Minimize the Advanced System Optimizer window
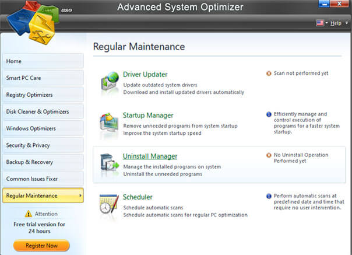352x255 pixels. [x=324, y=4]
